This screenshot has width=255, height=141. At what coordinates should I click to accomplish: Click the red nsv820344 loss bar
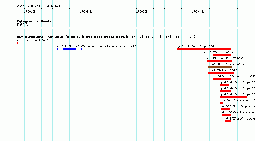pyautogui.click(x=221, y=73)
